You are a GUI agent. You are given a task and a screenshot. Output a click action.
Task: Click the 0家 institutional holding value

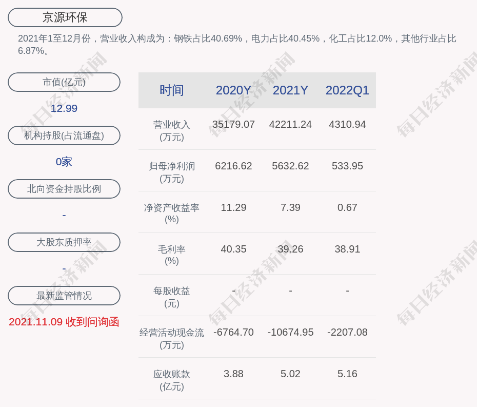64,162
